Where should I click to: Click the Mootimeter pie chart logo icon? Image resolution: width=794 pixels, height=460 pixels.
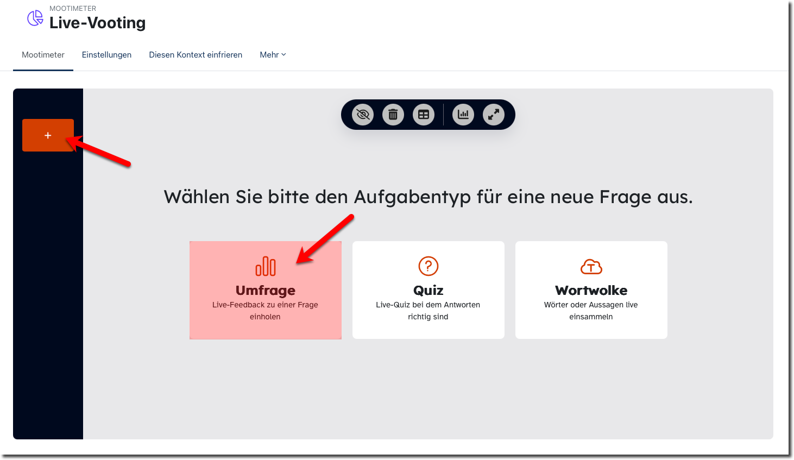[x=35, y=18]
